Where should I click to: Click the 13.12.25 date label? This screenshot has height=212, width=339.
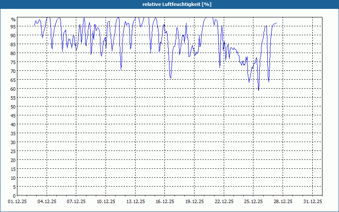coord(135,201)
